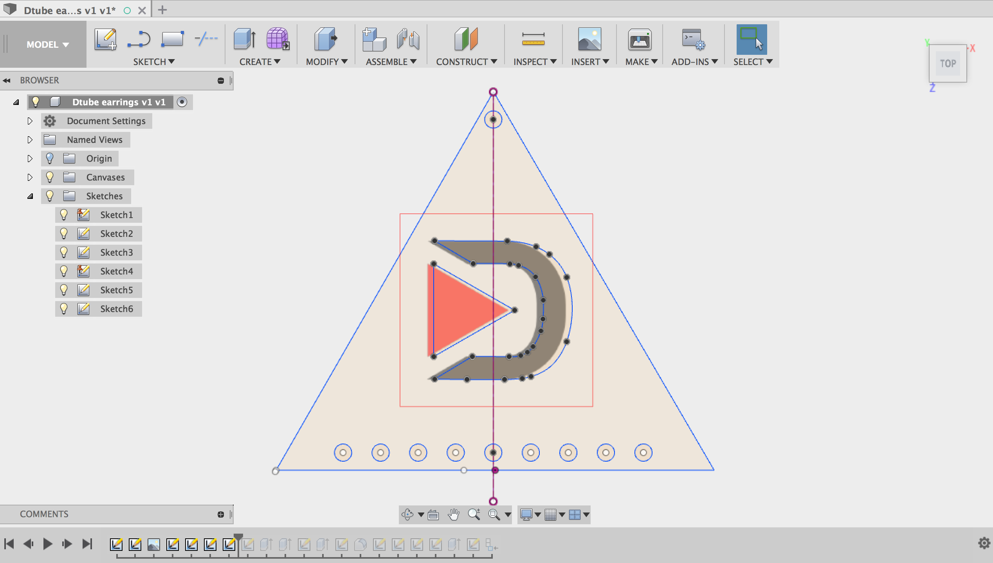Image resolution: width=993 pixels, height=563 pixels.
Task: Select Sketch6 in the browser
Action: [117, 309]
